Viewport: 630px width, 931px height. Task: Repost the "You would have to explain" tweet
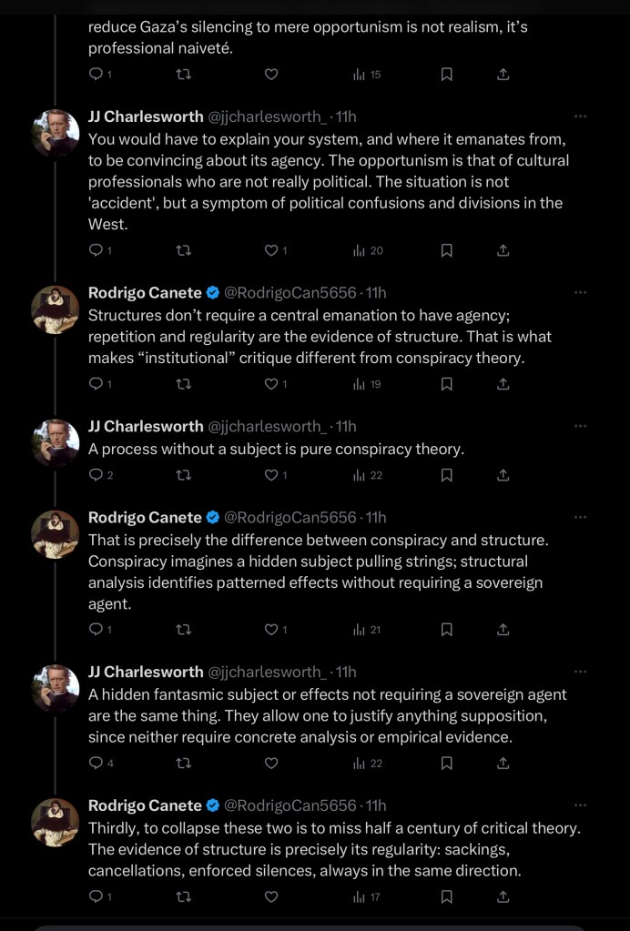click(183, 250)
